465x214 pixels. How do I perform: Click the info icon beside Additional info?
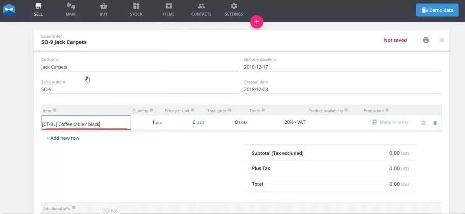[74, 207]
